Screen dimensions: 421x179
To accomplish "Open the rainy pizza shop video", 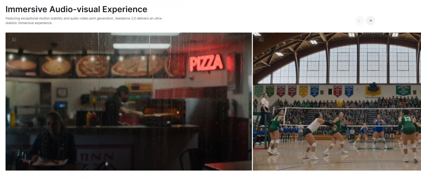I will coord(129,101).
